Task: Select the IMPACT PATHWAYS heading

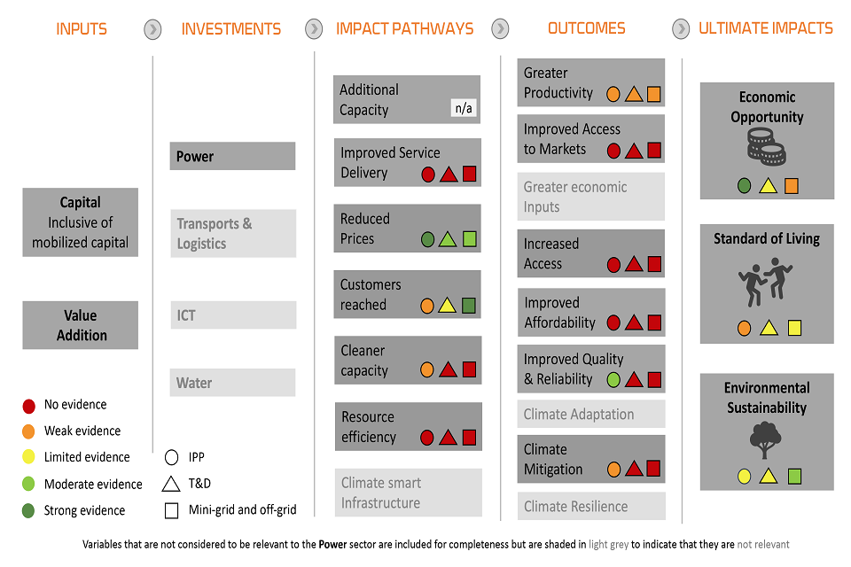Action: (404, 29)
